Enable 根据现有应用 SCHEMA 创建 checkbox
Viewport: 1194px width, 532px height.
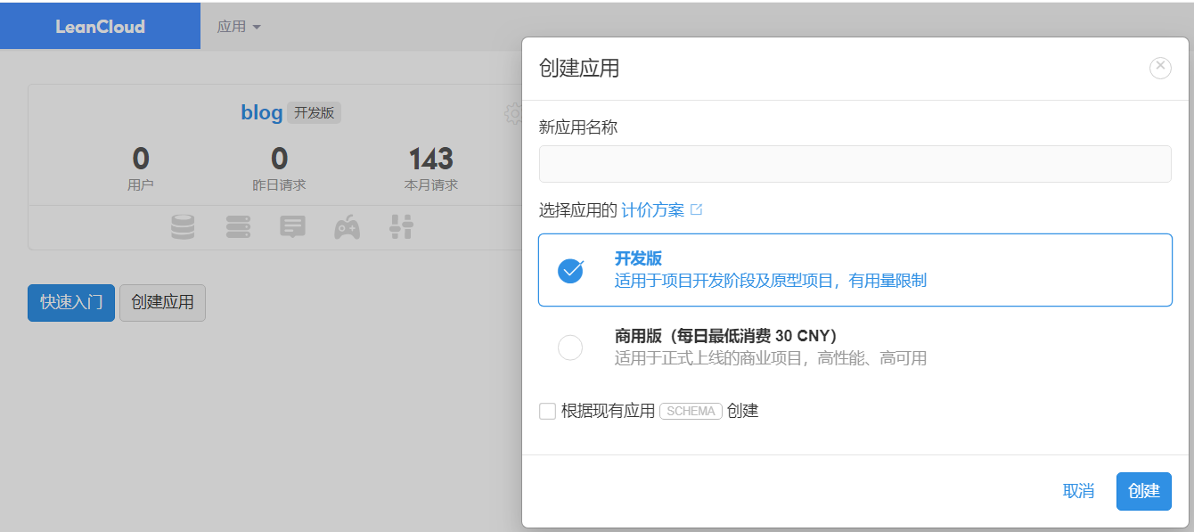coord(547,411)
